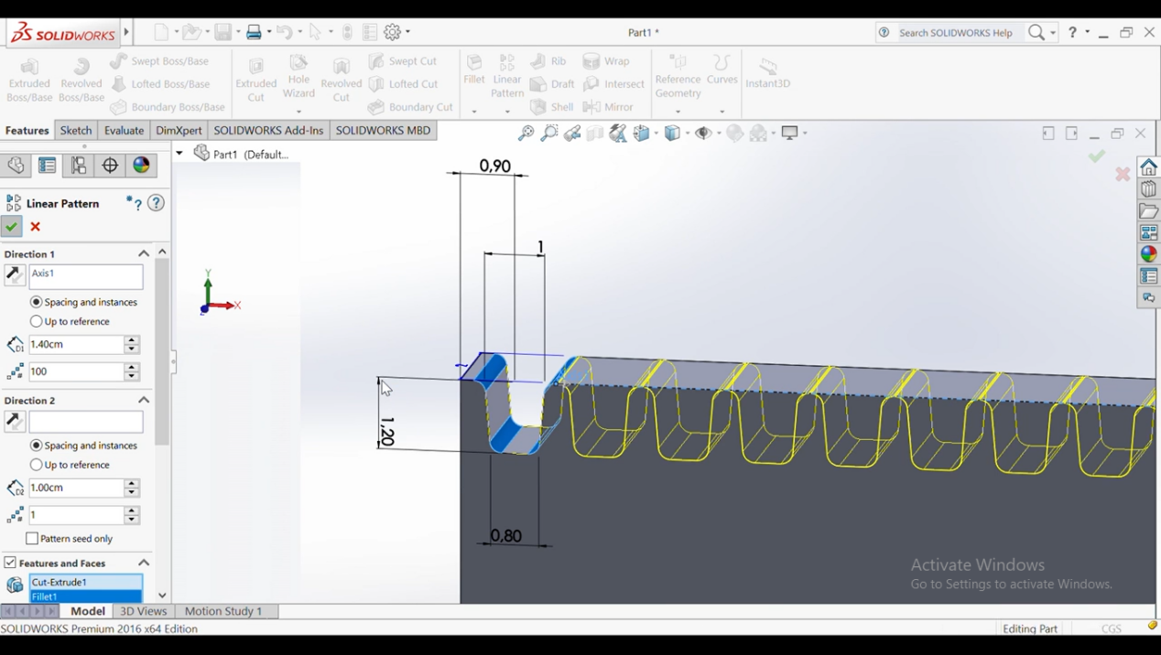Open SOLIDWORKS Resources home icon in task pane
The width and height of the screenshot is (1161, 655).
point(1148,167)
